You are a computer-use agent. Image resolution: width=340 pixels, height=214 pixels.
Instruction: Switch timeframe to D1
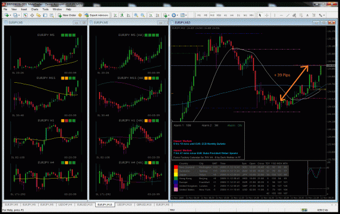[238, 15]
